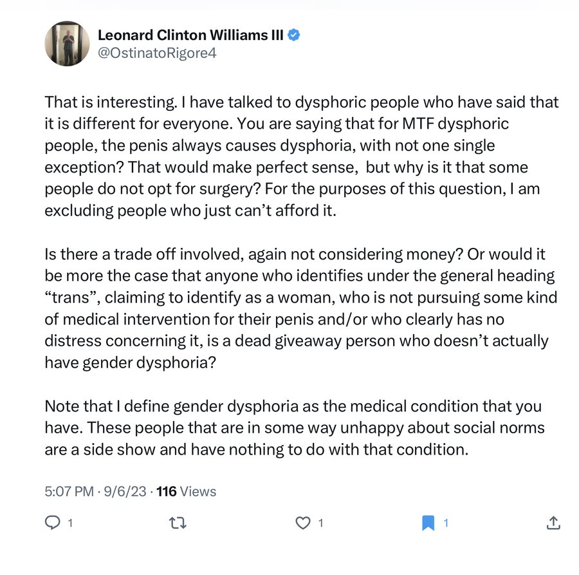
Task: Click the 9/6/23 date
Action: point(125,491)
